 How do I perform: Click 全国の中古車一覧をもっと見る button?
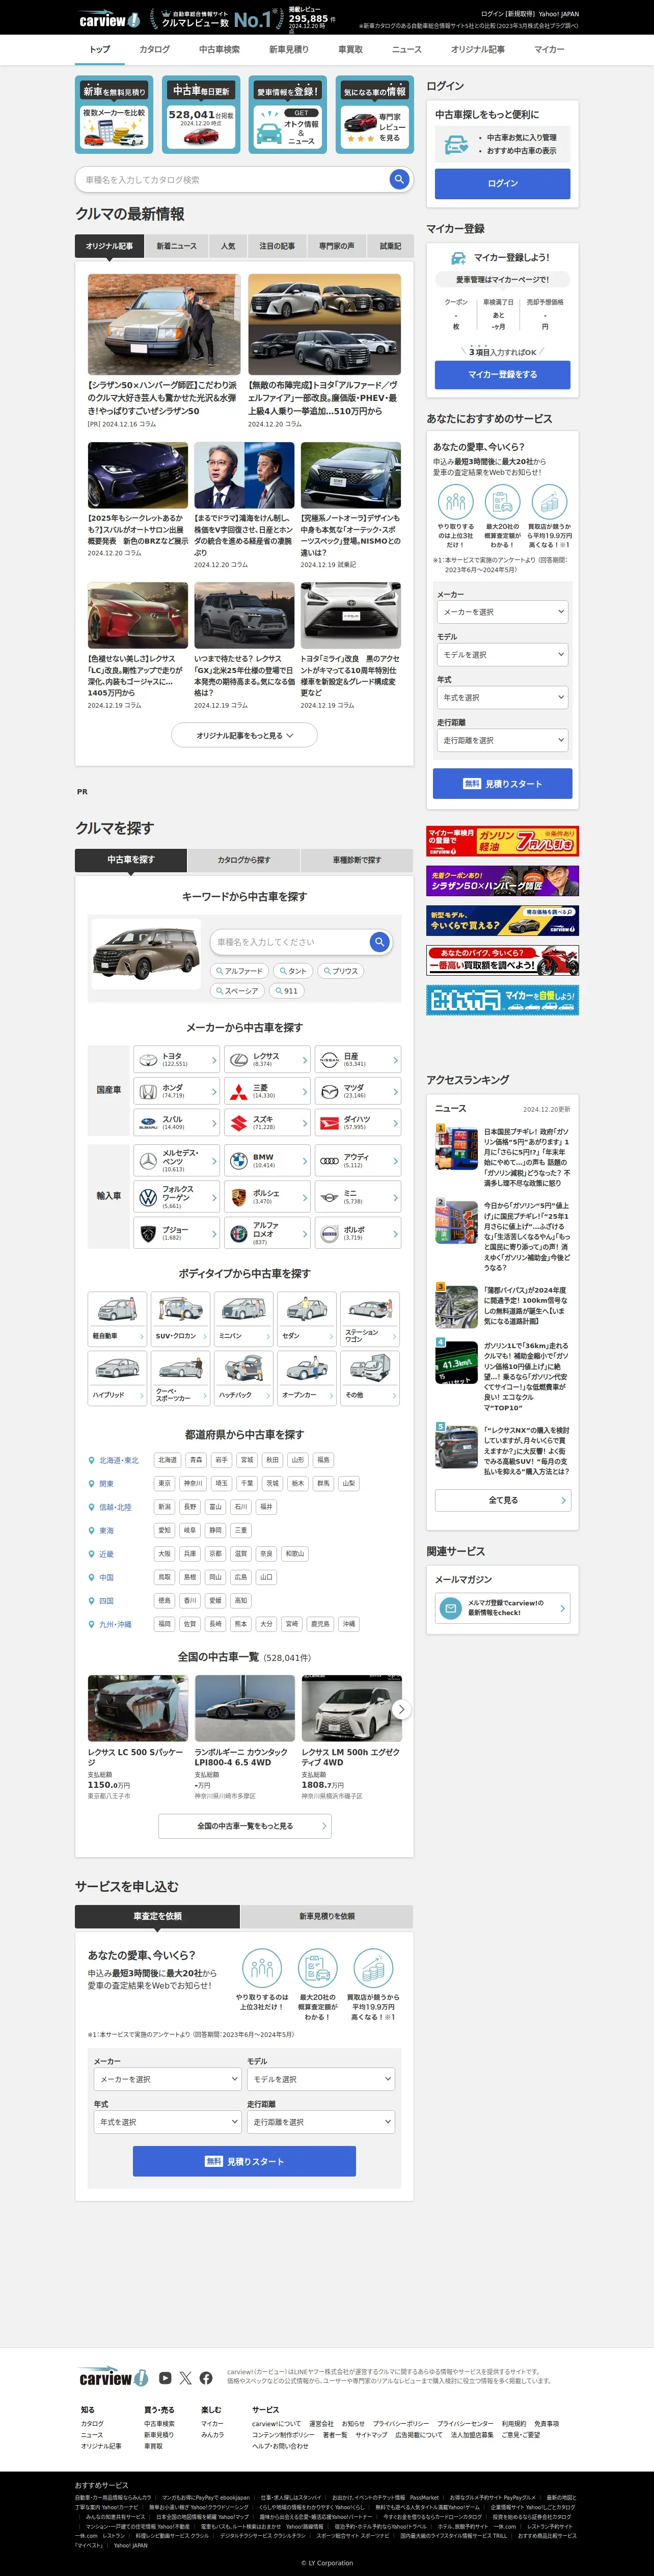point(245,1826)
